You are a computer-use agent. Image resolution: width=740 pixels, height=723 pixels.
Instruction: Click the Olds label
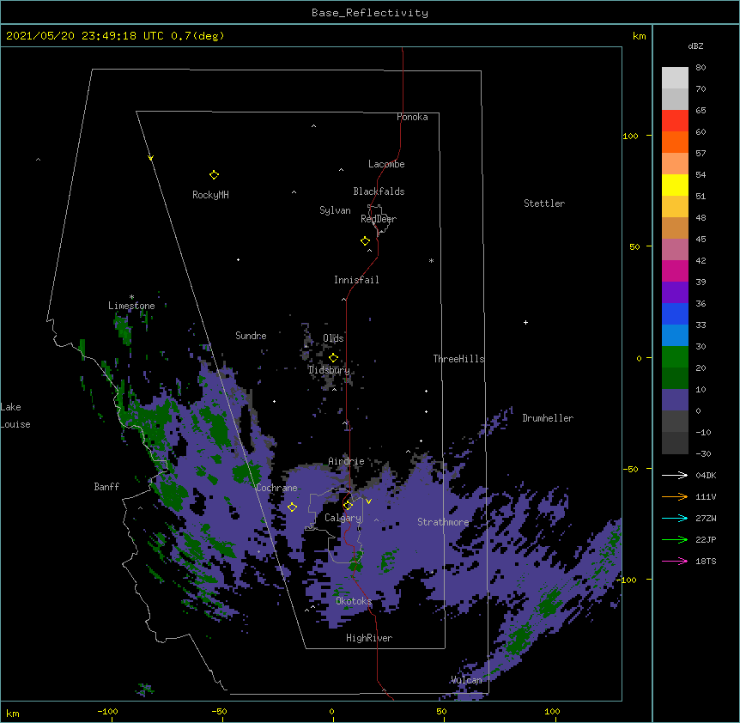click(333, 338)
